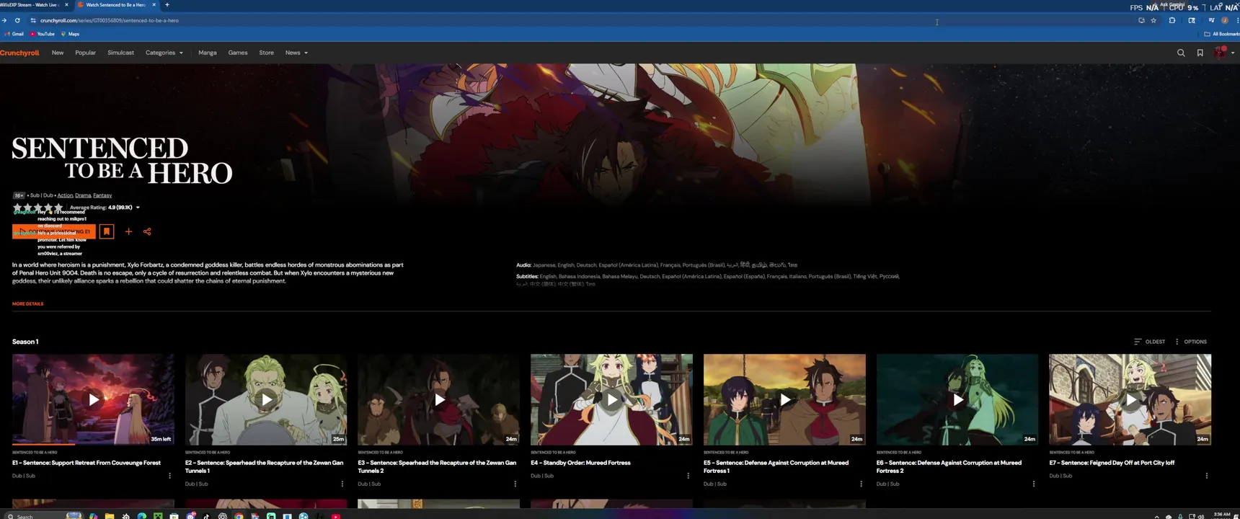Open the Simulcast page

click(120, 53)
